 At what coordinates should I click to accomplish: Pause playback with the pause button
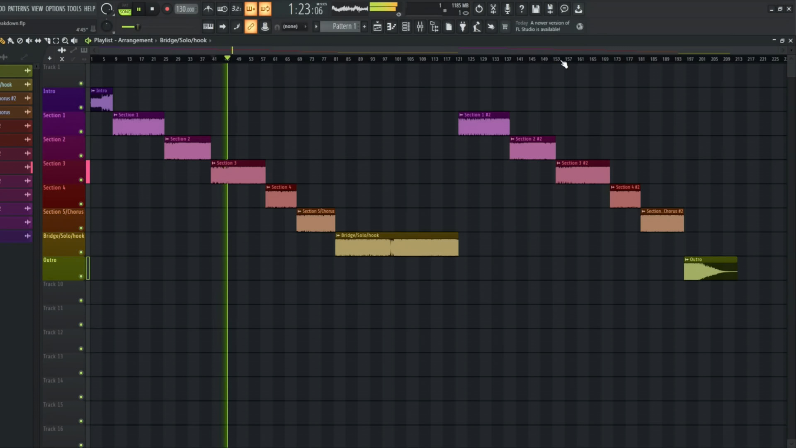click(x=139, y=9)
